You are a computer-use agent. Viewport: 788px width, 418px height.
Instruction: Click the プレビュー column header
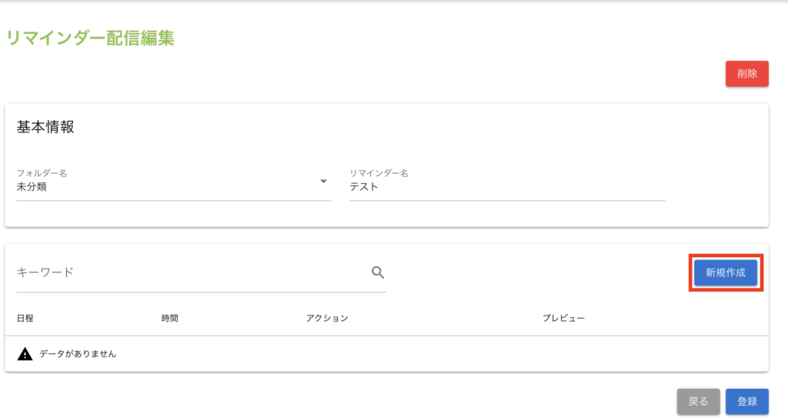563,318
